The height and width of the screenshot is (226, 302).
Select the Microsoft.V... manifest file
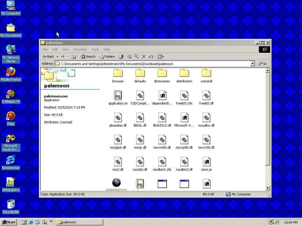[184, 120]
